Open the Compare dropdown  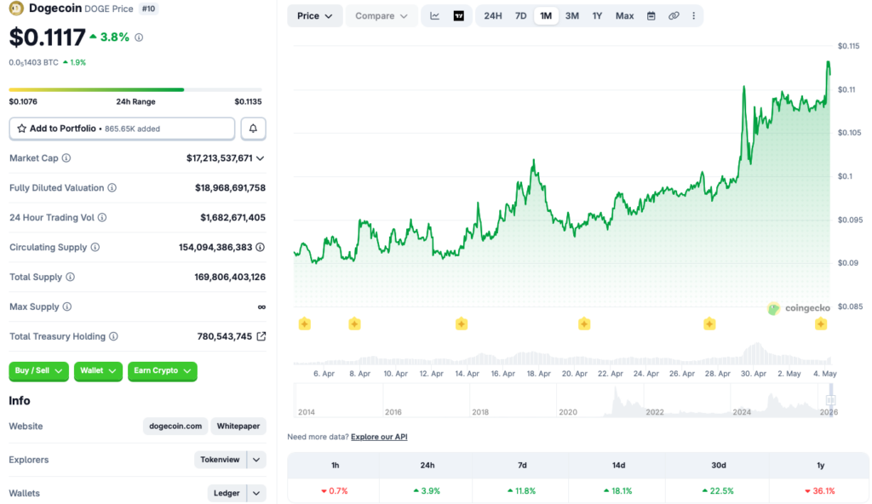tap(381, 16)
